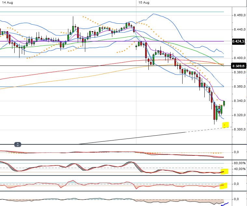The height and width of the screenshot is (206, 247).
Task: Click the 80,00% oscillator axis label
Action: click(x=240, y=163)
